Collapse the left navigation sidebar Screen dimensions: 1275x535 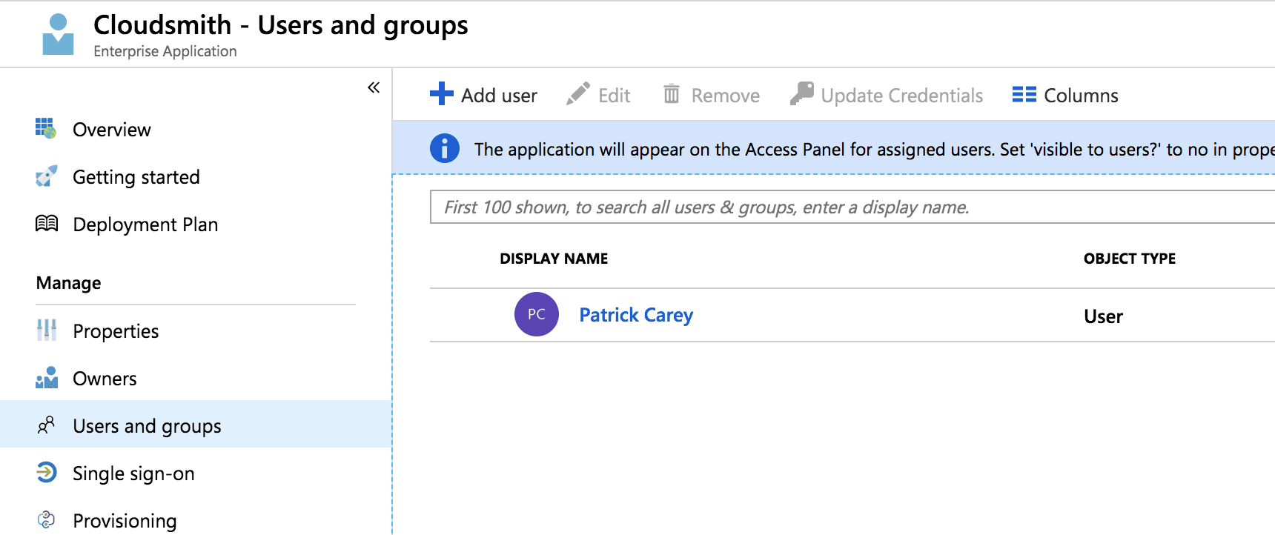pyautogui.click(x=374, y=87)
